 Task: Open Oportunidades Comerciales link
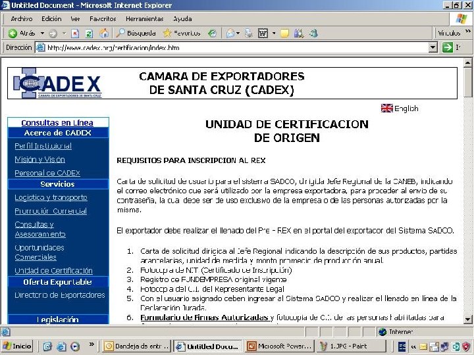pos(39,252)
